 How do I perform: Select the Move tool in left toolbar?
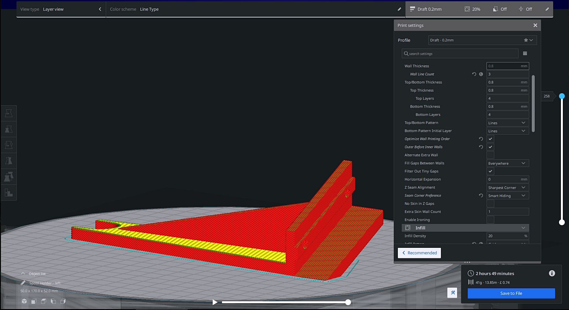click(9, 113)
